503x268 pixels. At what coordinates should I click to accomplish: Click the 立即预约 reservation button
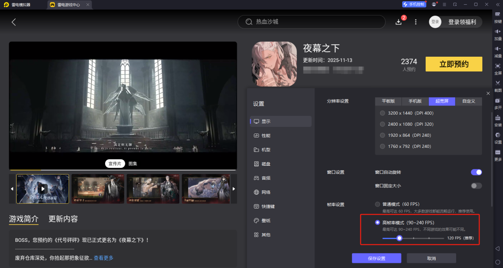coord(453,64)
